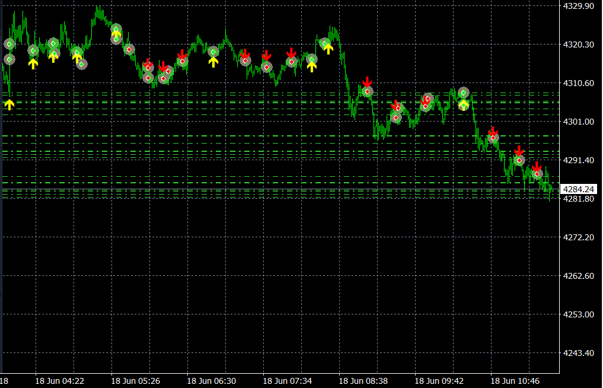The height and width of the screenshot is (388, 603).
Task: Click the 18 Jun 06:30 time label
Action: [211, 381]
